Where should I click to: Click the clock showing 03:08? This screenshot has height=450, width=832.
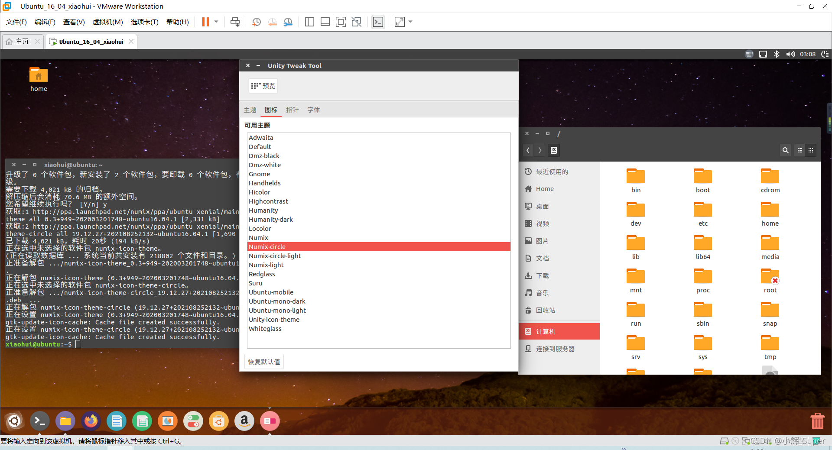coord(808,54)
